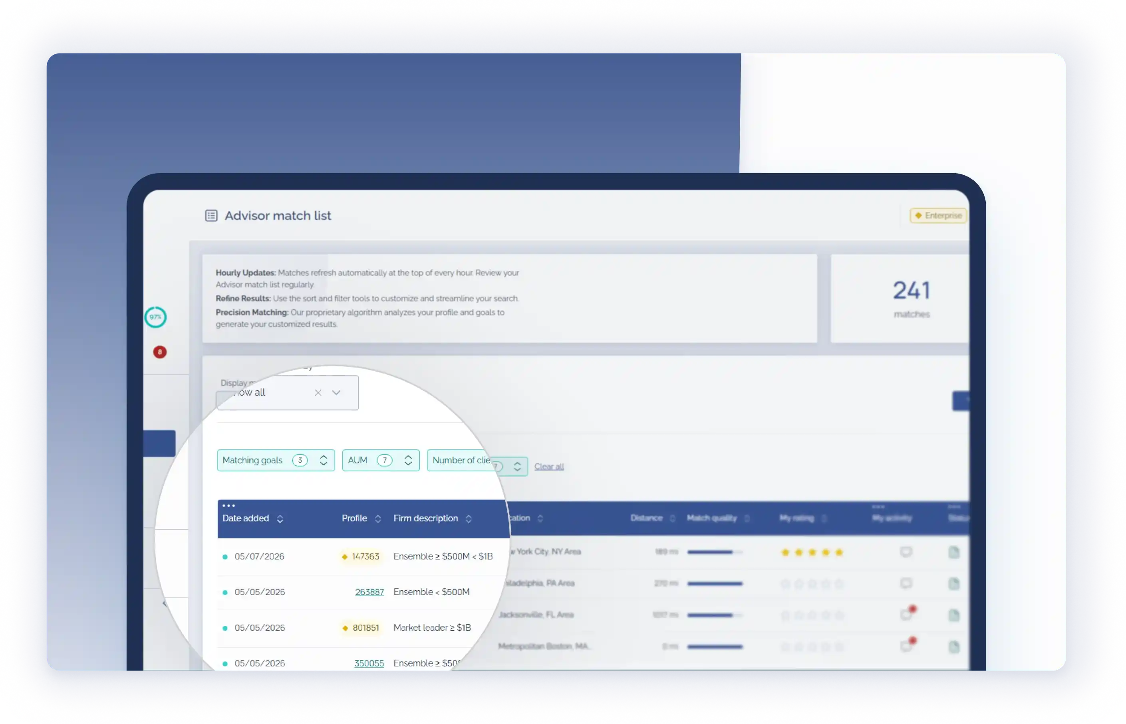Click the Clear all link
The image size is (1126, 724).
pos(549,466)
